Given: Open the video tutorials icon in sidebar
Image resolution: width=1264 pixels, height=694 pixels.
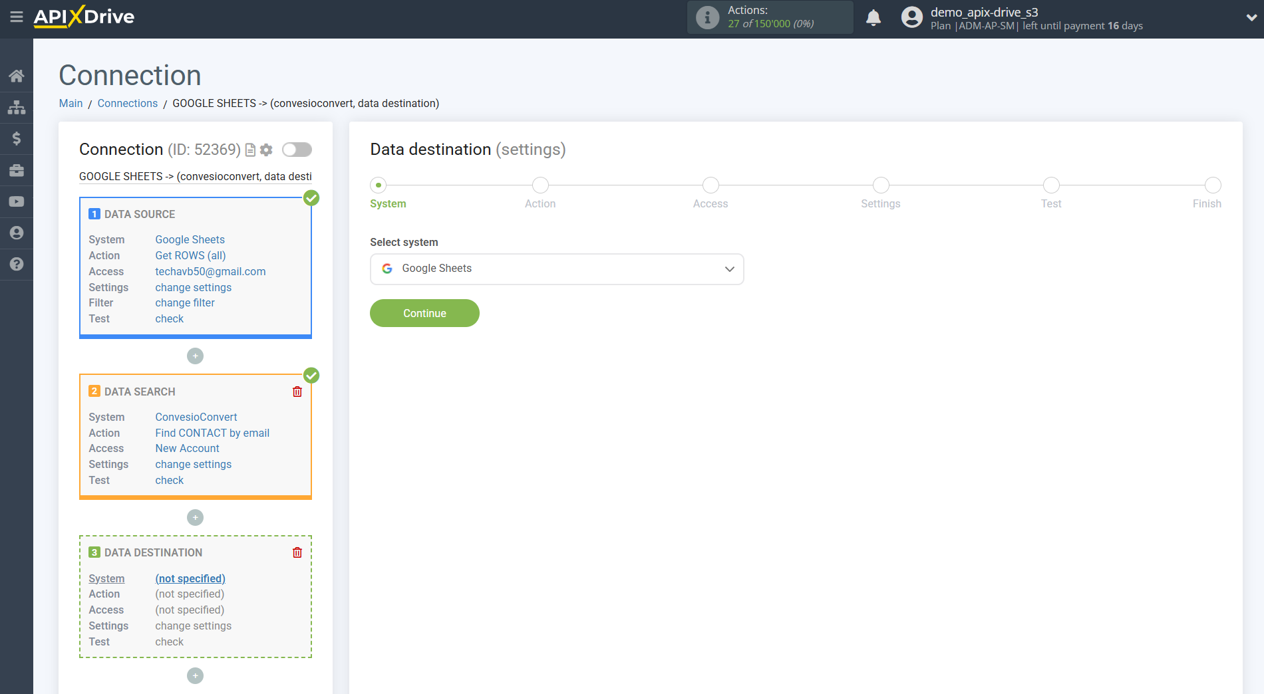Looking at the screenshot, I should (x=17, y=201).
